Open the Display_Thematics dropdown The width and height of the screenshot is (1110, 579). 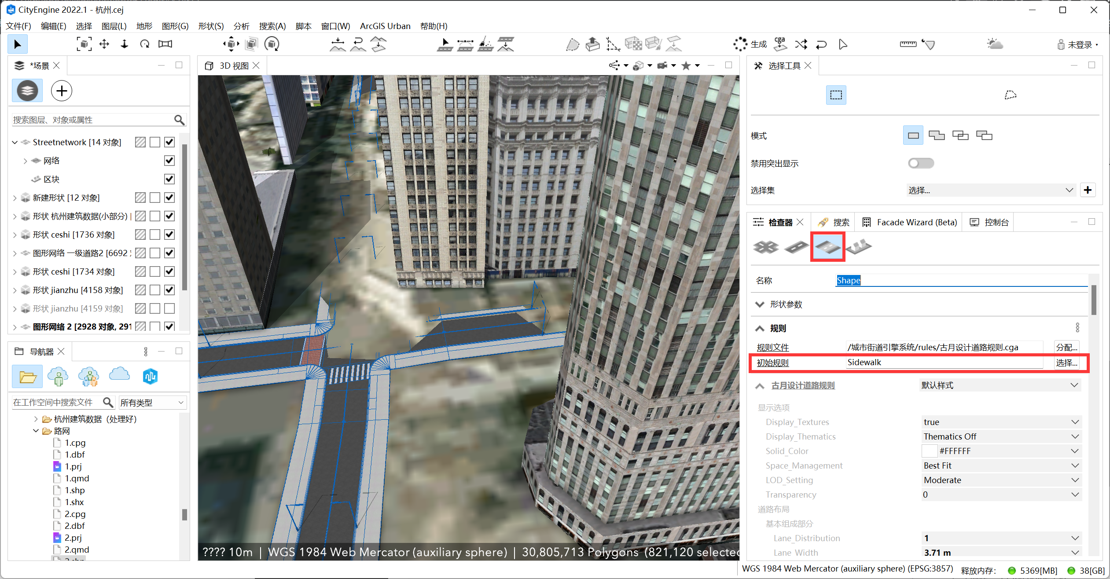tap(1001, 436)
